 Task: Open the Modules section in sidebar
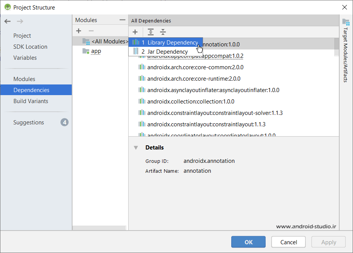(24, 79)
